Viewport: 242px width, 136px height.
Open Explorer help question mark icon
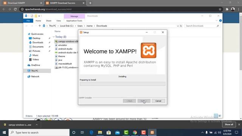[220, 20]
